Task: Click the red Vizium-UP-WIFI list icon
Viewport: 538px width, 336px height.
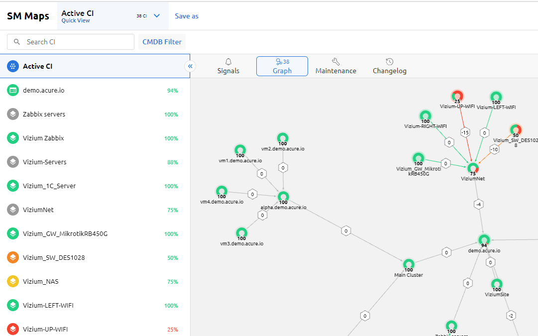Action: click(13, 329)
